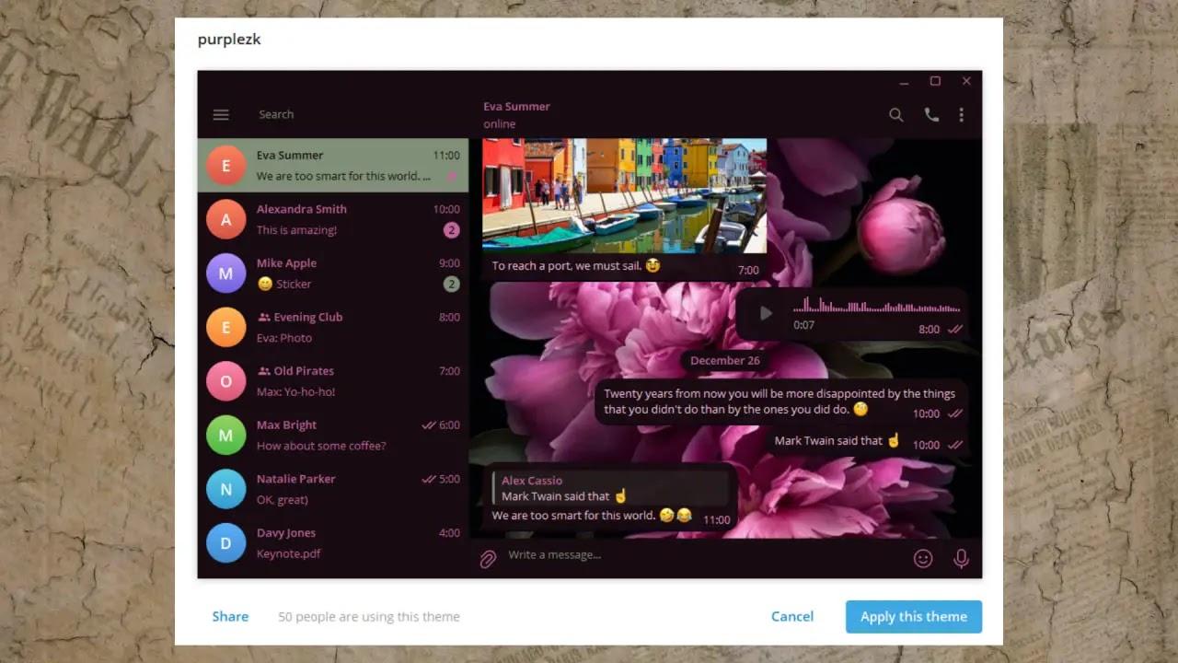
Task: Click the purplezk theme title
Action: pyautogui.click(x=229, y=40)
